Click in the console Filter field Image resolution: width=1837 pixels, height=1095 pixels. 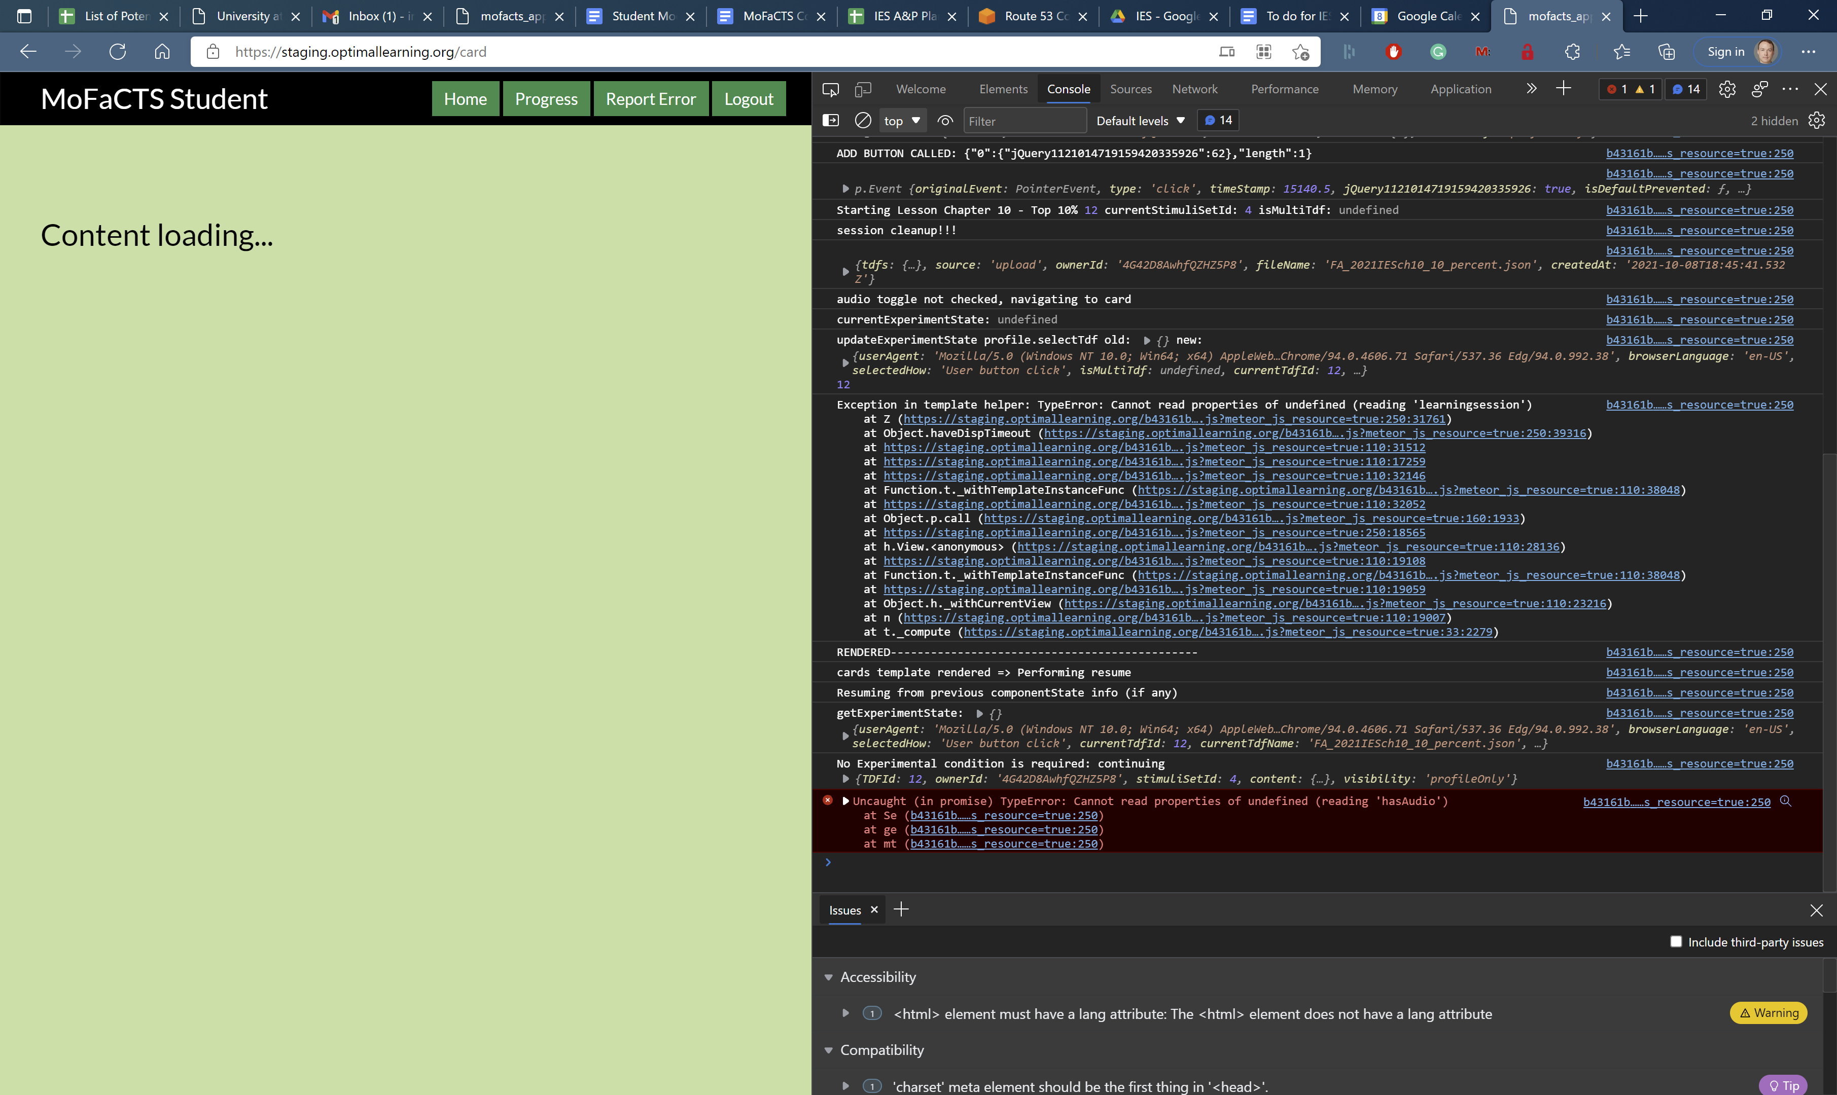(1025, 120)
